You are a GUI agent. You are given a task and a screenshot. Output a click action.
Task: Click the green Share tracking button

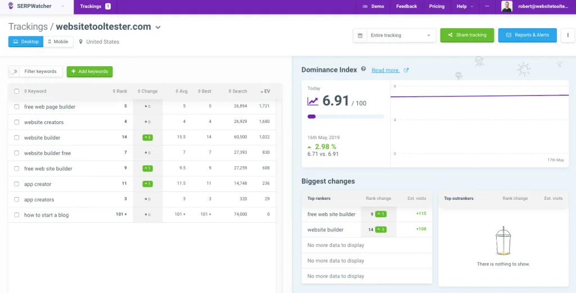point(467,35)
